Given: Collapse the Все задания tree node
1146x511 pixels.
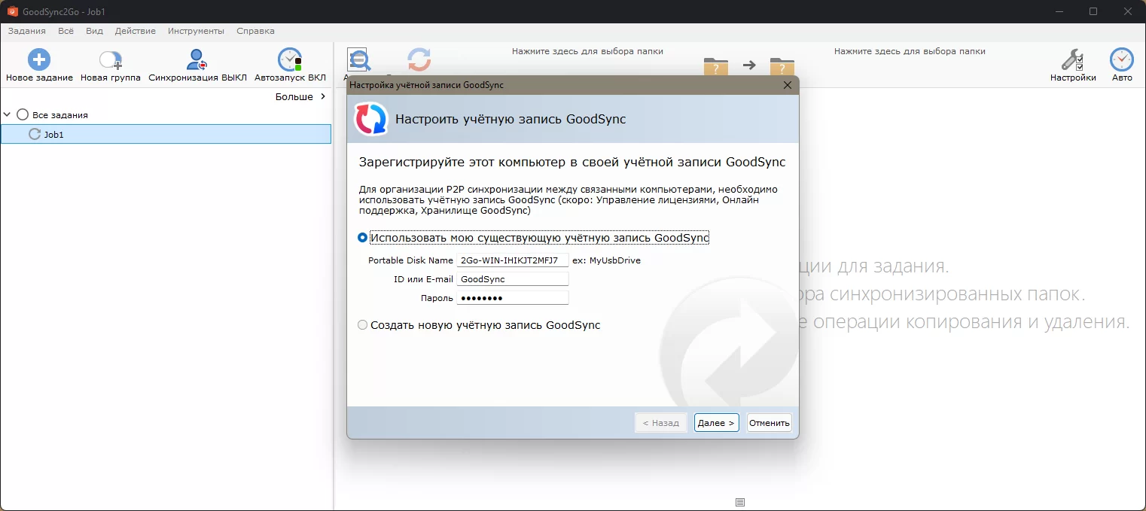Looking at the screenshot, I should (x=8, y=115).
